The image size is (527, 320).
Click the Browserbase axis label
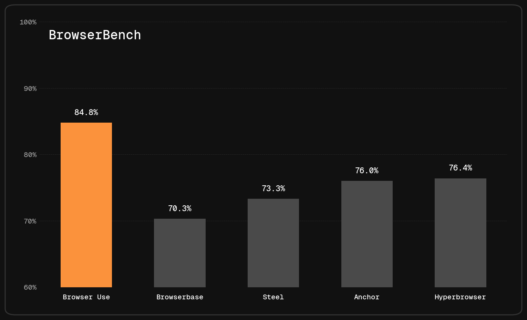click(x=179, y=297)
